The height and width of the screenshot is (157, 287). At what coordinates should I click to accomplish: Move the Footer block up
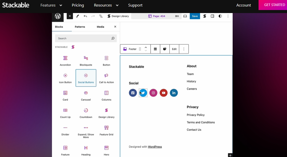146,47
